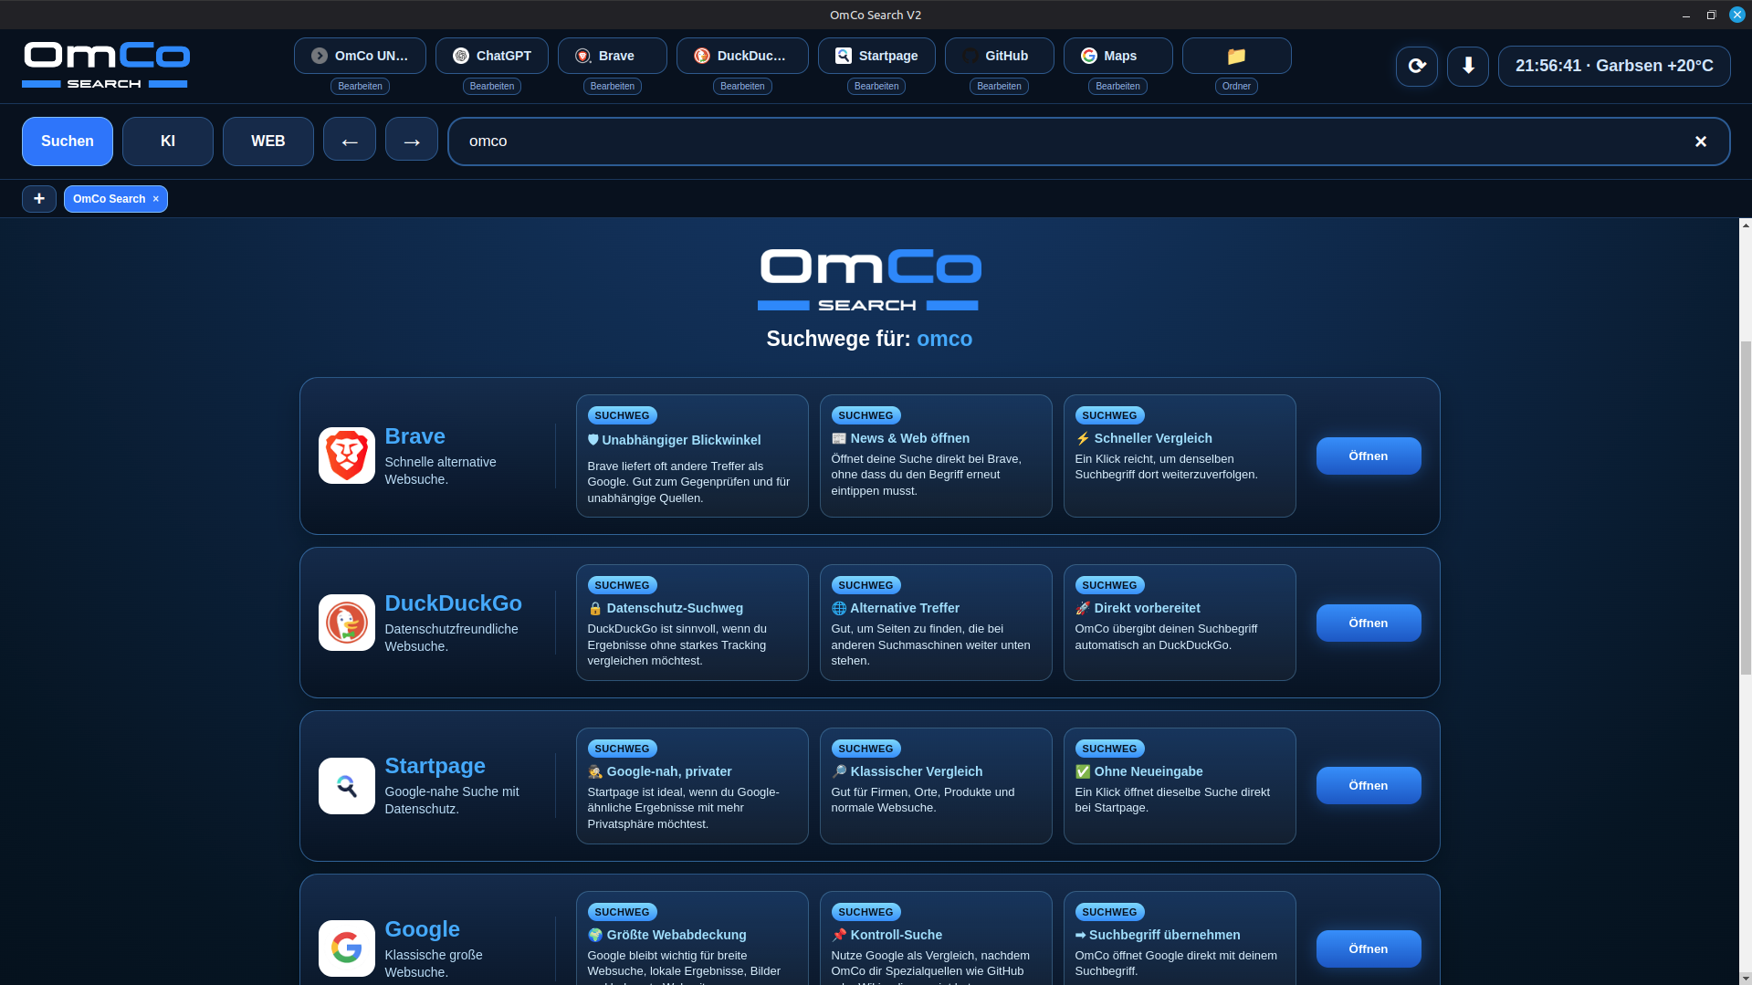
Task: Click Öffnen for DuckDuckGo
Action: click(x=1369, y=623)
